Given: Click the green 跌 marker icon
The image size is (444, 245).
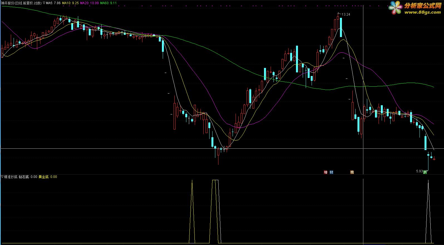Looking at the screenshot, I should (425, 172).
